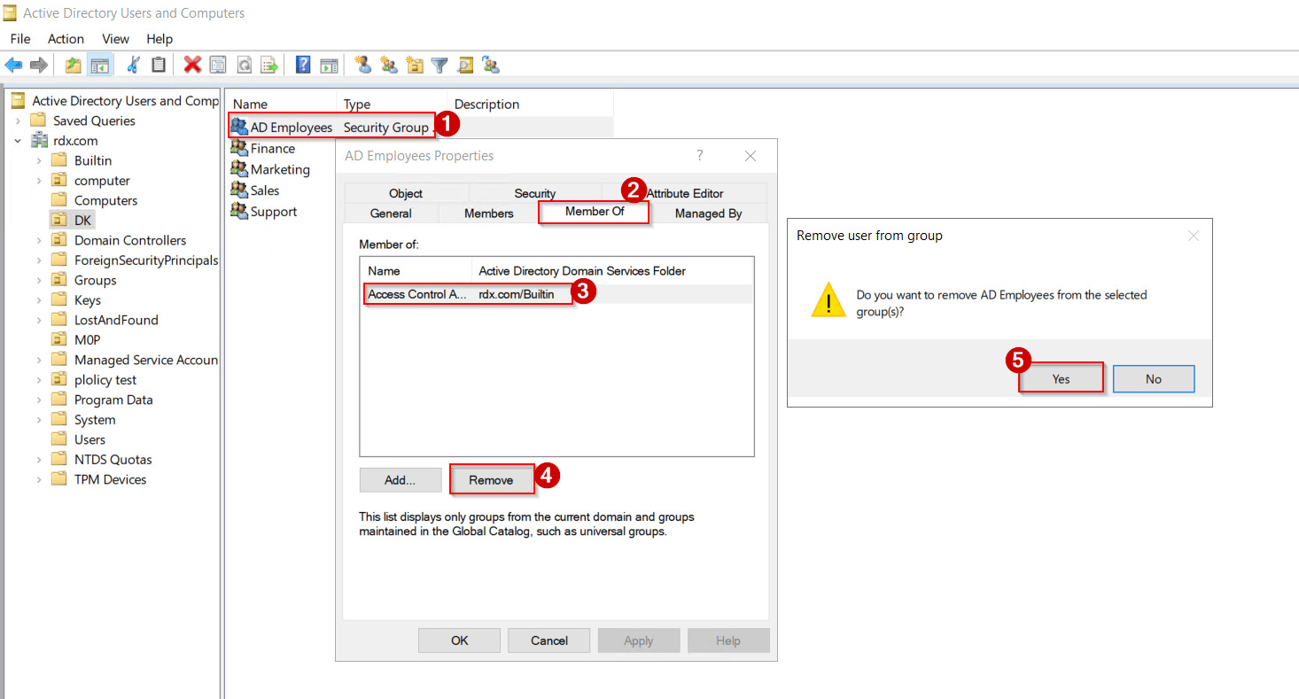
Task: Select the Finance group in the list
Action: pos(270,148)
